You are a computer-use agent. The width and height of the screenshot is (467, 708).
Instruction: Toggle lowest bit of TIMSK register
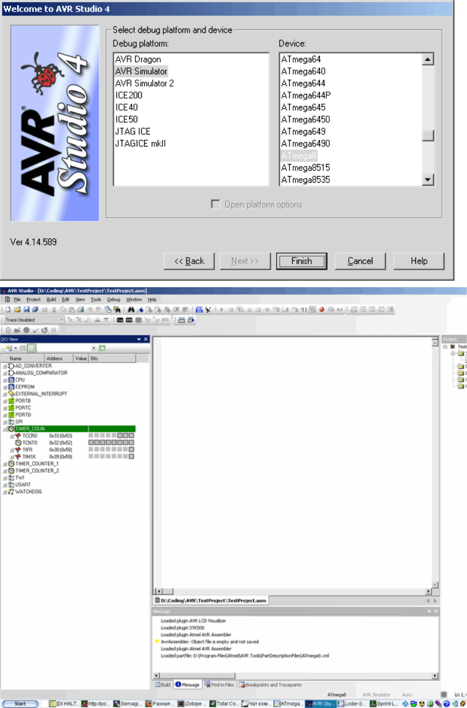(x=132, y=457)
